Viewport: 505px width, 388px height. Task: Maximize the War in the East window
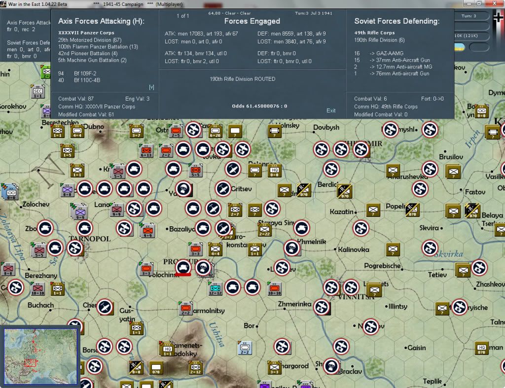[x=479, y=3]
